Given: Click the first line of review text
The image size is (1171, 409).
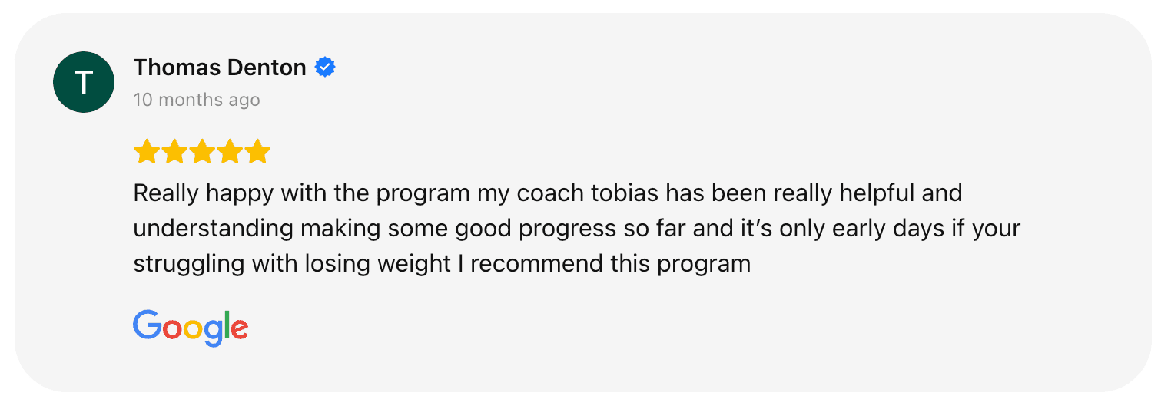Looking at the screenshot, I should pyautogui.click(x=548, y=193).
